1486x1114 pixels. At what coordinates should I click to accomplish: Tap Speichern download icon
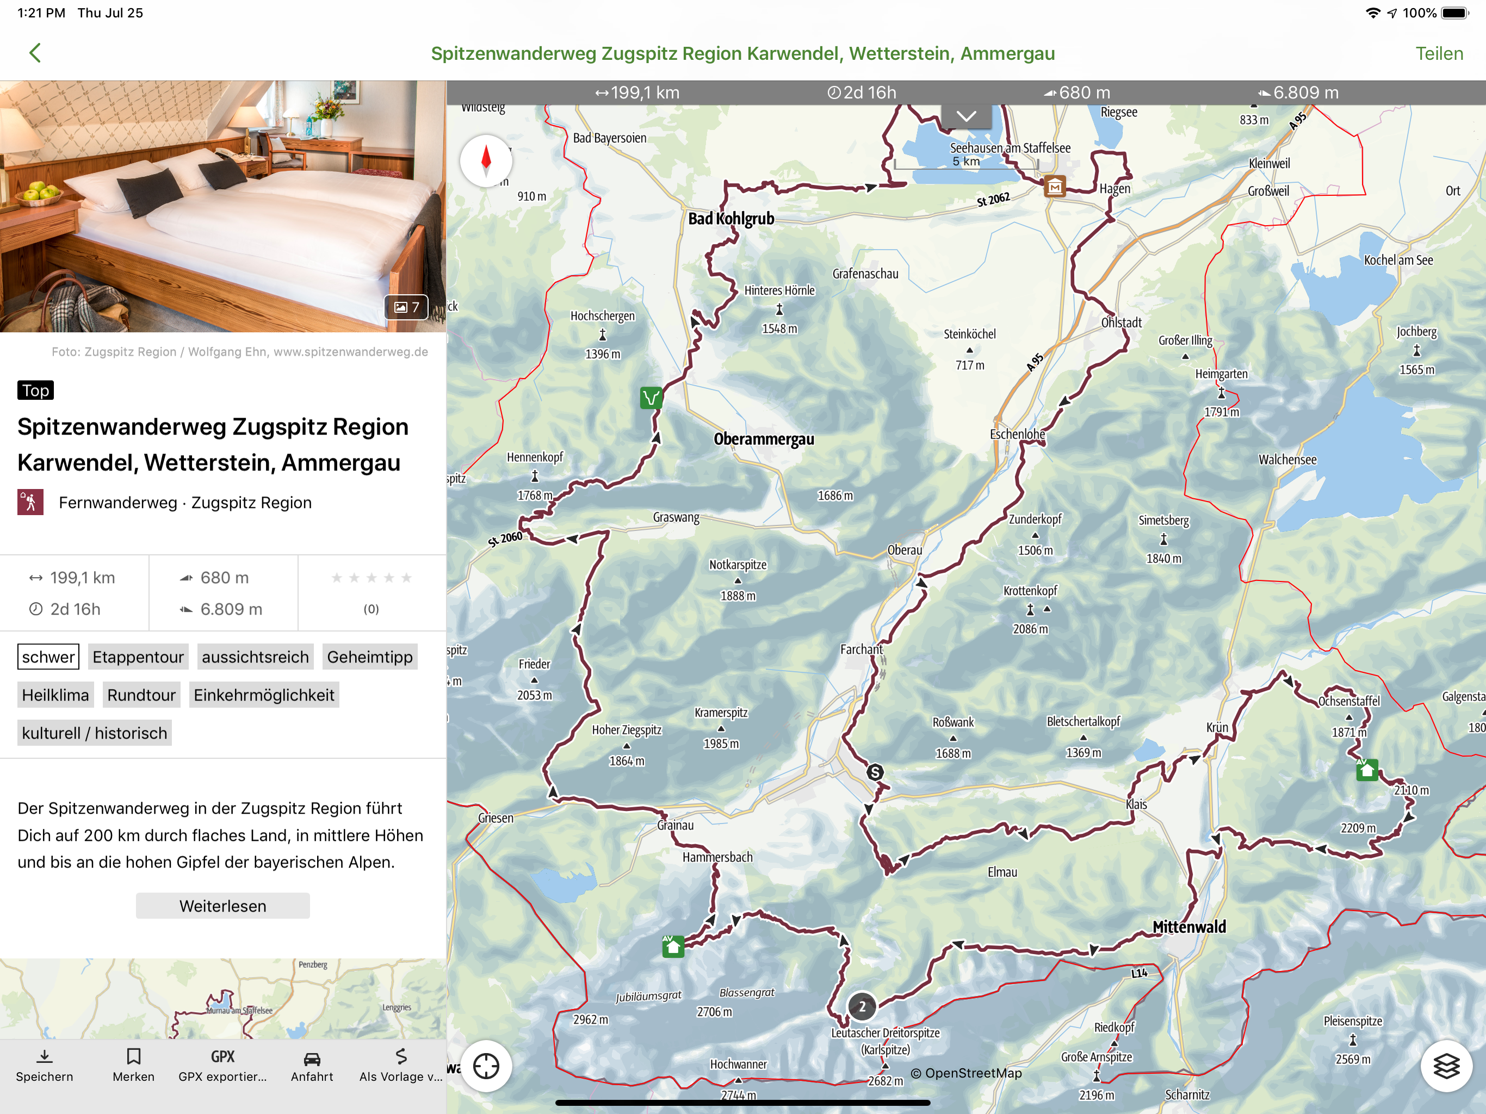click(45, 1065)
